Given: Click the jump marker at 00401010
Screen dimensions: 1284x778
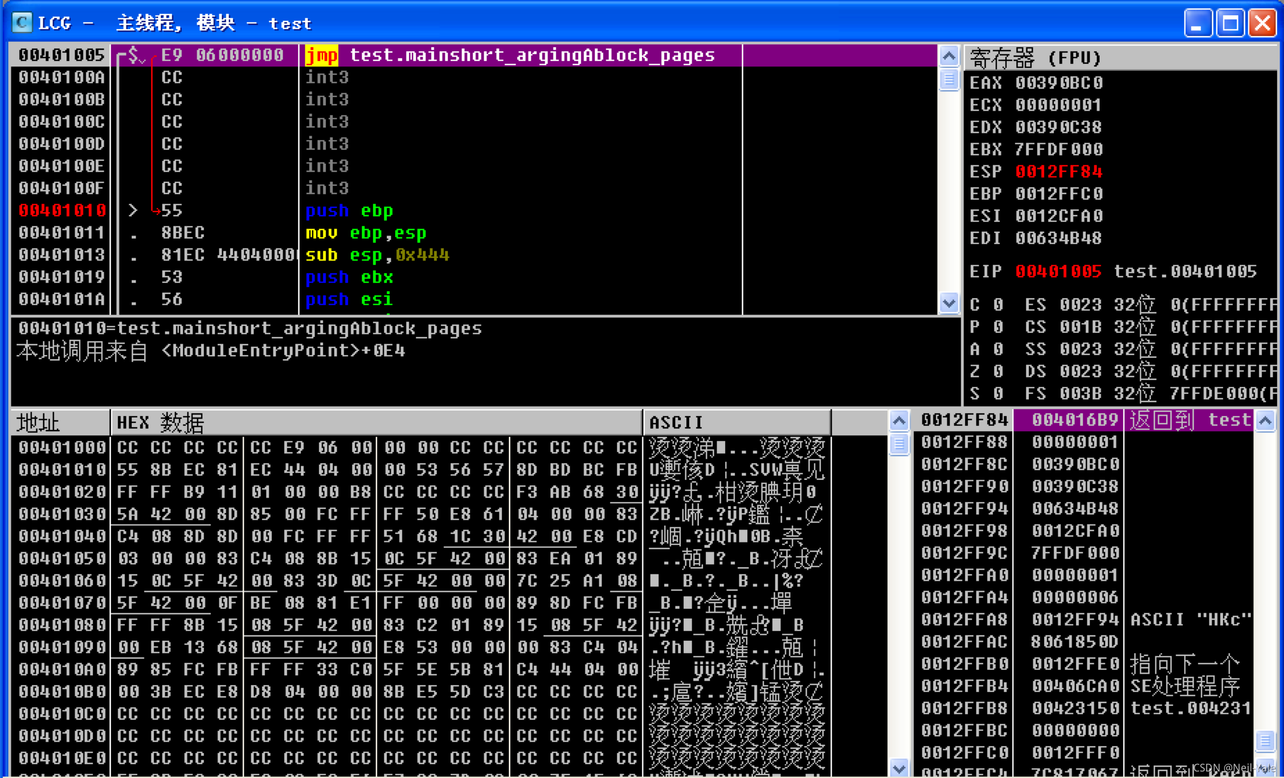Looking at the screenshot, I should 133,210.
